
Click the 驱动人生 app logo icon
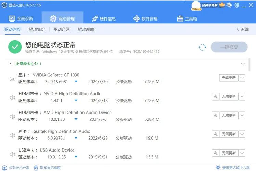pyautogui.click(x=4, y=5)
